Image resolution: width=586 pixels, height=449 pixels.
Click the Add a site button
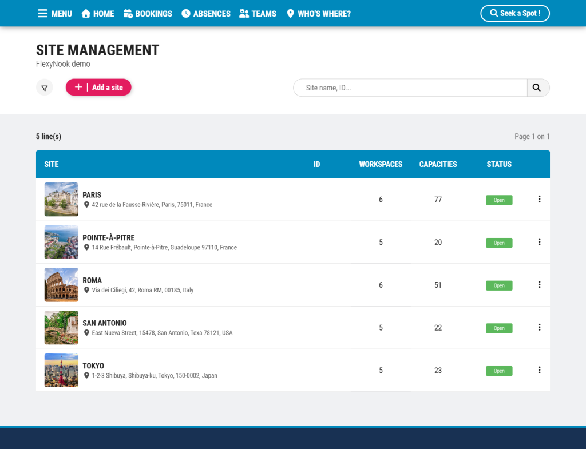click(x=98, y=88)
